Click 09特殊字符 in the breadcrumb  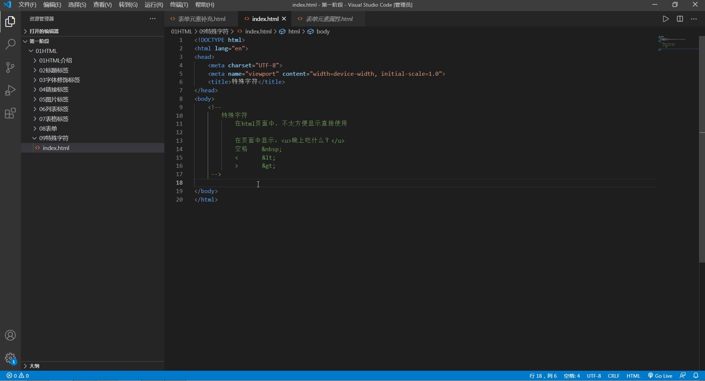214,32
